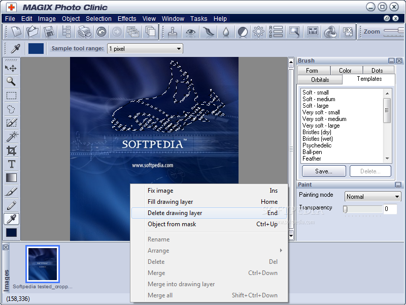
Task: Click the Clone stamp toolbar icon
Action: tap(173, 32)
